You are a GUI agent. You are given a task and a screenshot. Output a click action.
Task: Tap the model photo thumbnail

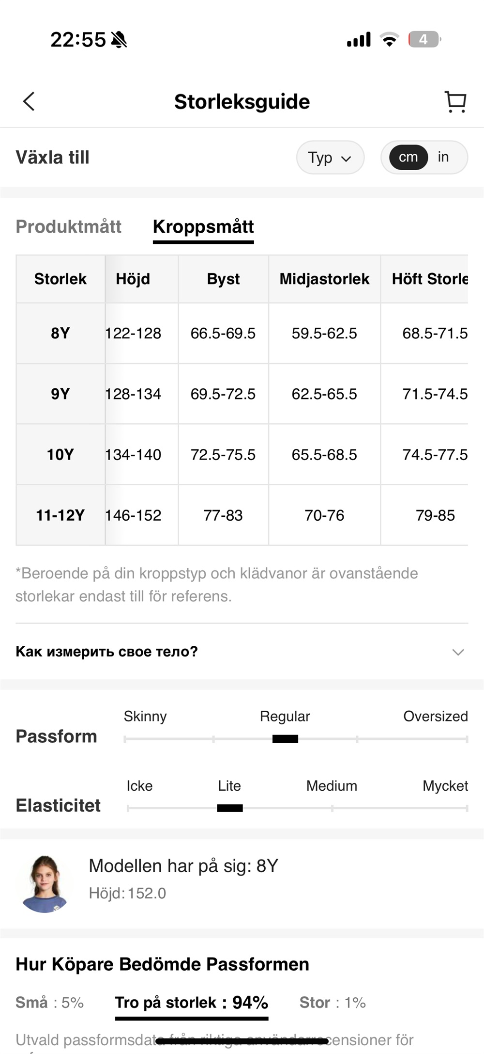click(x=45, y=883)
